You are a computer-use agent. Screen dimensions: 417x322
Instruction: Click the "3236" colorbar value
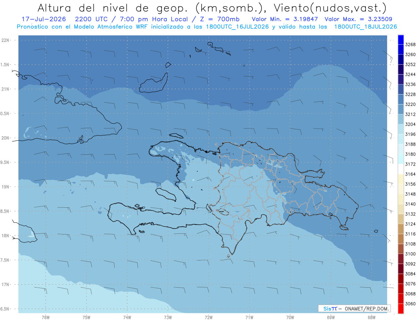410,84
